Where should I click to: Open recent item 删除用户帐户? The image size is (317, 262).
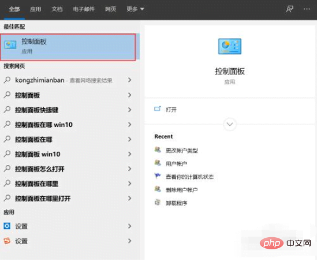coord(181,190)
